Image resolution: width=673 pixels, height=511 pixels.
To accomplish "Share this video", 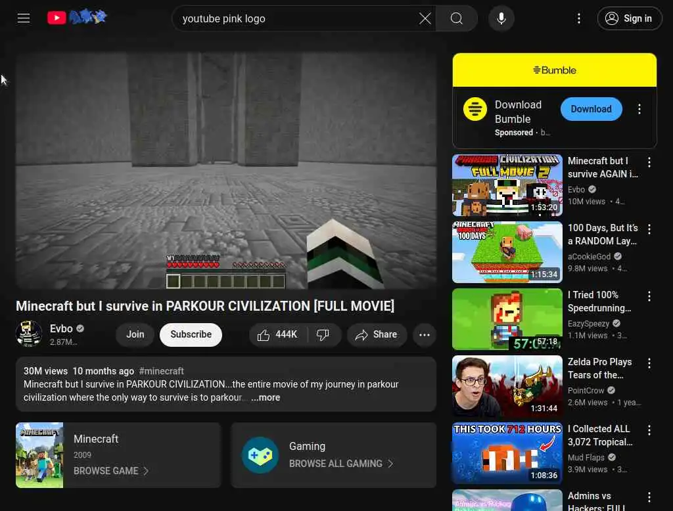I will coord(376,335).
